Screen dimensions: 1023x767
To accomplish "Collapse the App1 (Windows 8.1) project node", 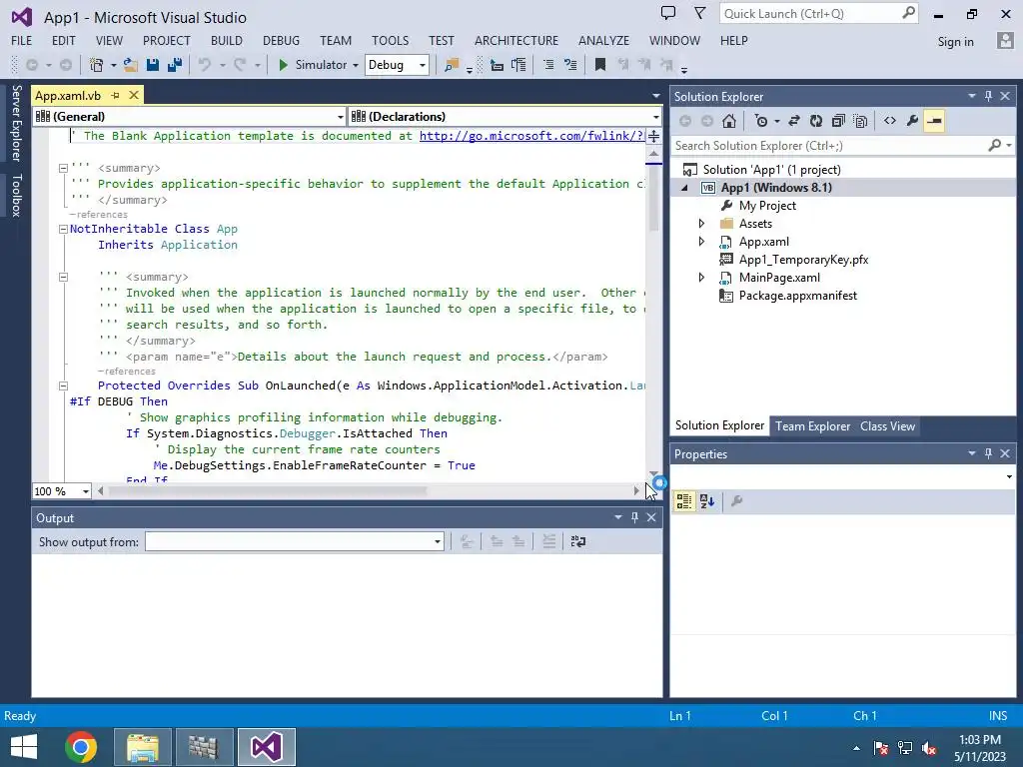I will (x=684, y=188).
